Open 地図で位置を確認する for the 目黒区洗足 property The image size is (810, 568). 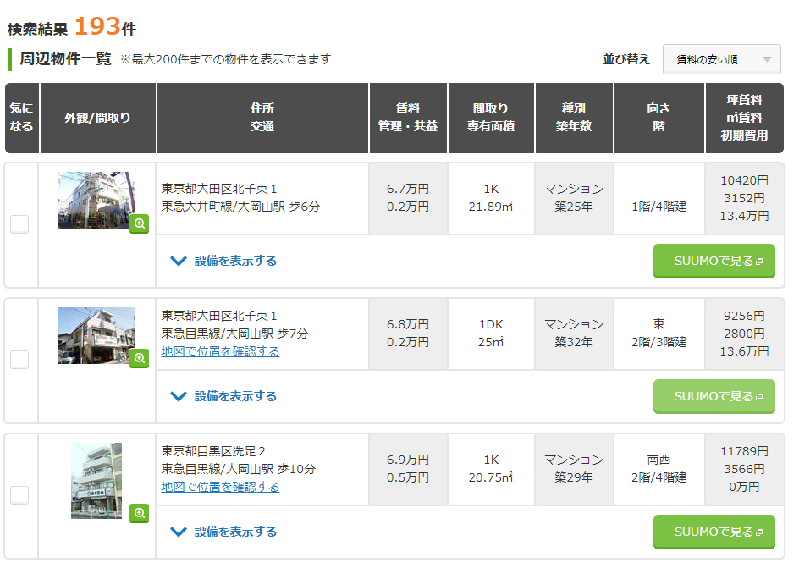click(x=220, y=487)
